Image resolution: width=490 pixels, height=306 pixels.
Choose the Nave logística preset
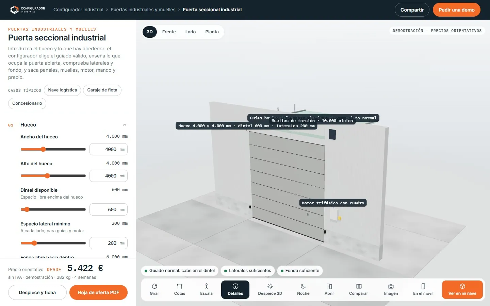pos(63,90)
